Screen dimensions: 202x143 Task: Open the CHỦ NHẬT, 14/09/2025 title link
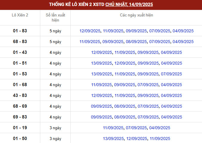point(129,4)
